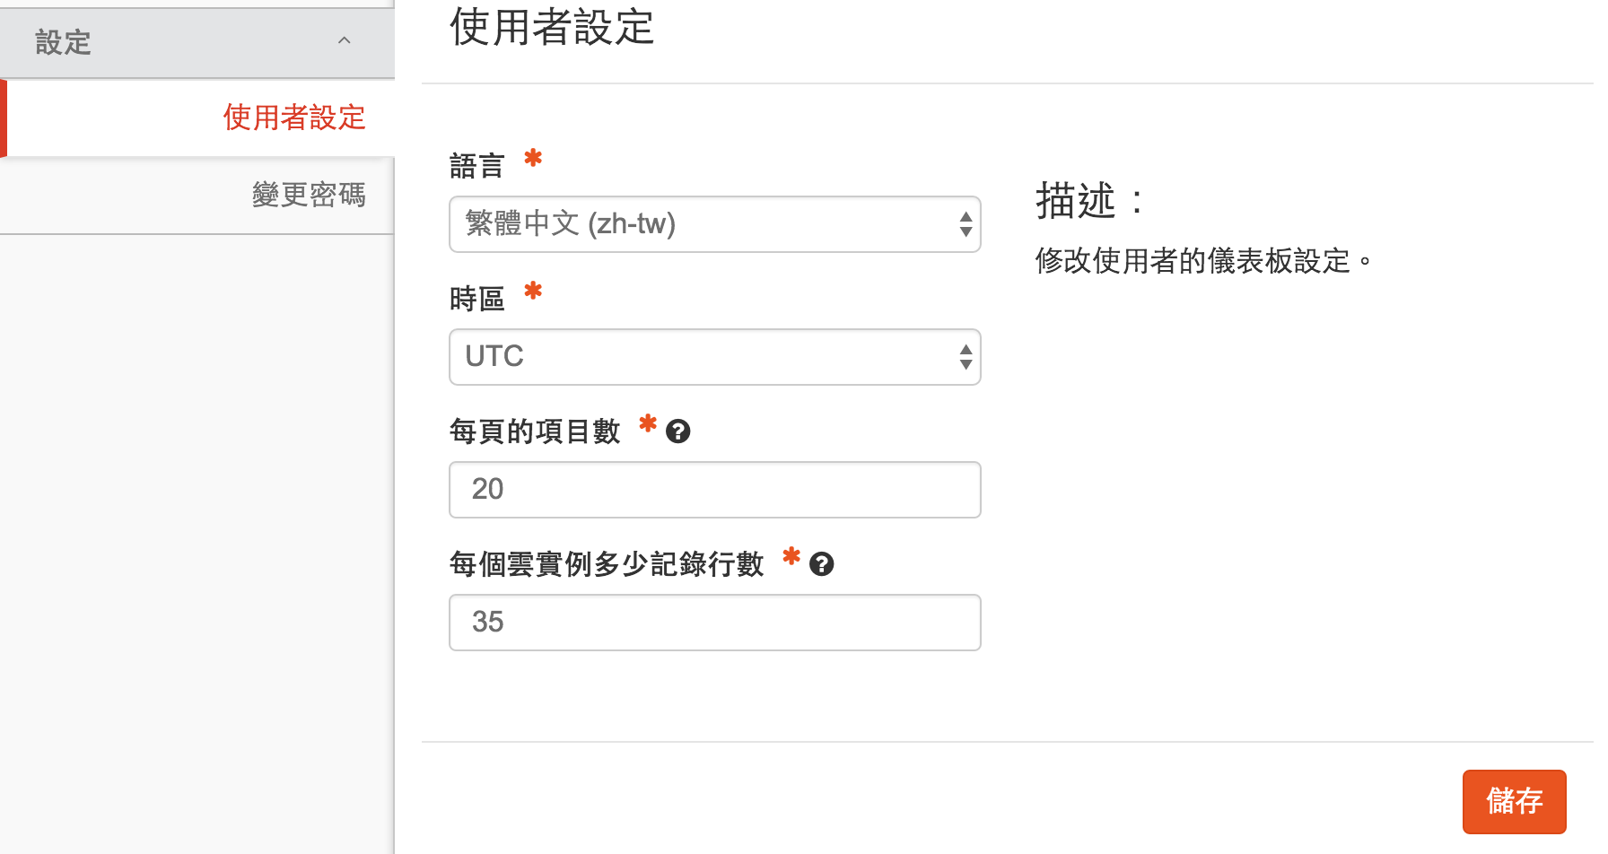Focus the 每頁的項目數 field containing 20
The height and width of the screenshot is (854, 1608).
714,490
